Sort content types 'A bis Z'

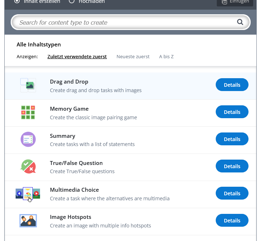(166, 56)
